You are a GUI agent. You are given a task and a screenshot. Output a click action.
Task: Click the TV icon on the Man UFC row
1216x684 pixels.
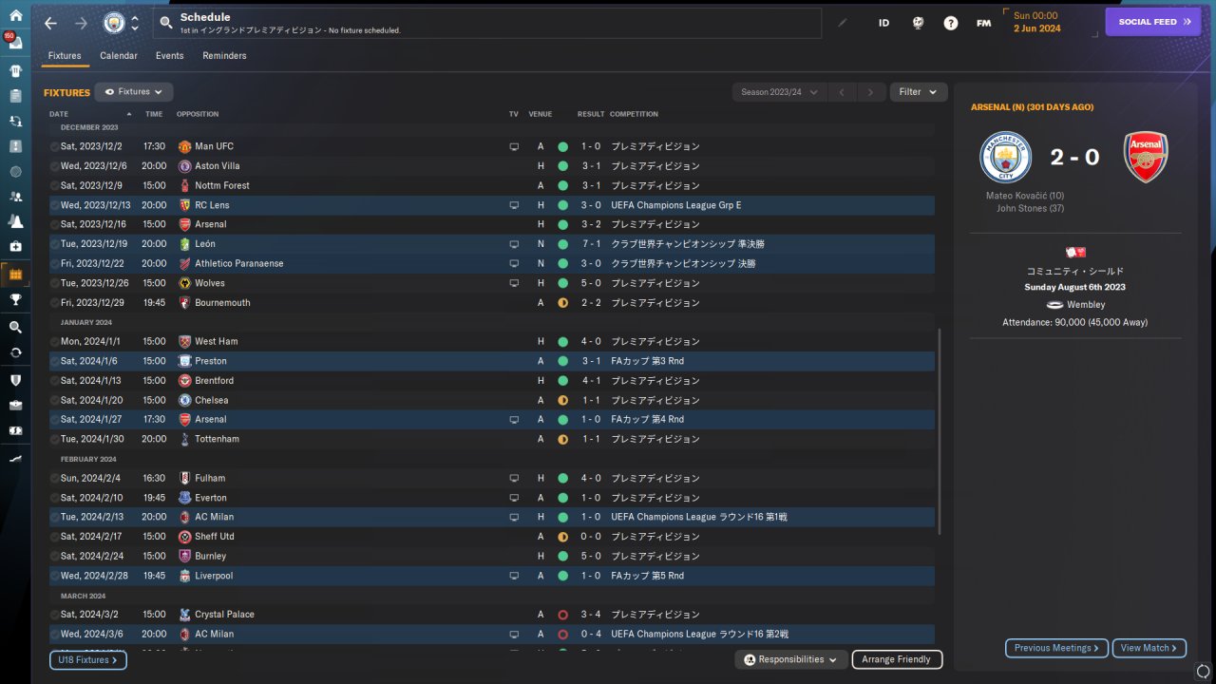click(x=514, y=146)
